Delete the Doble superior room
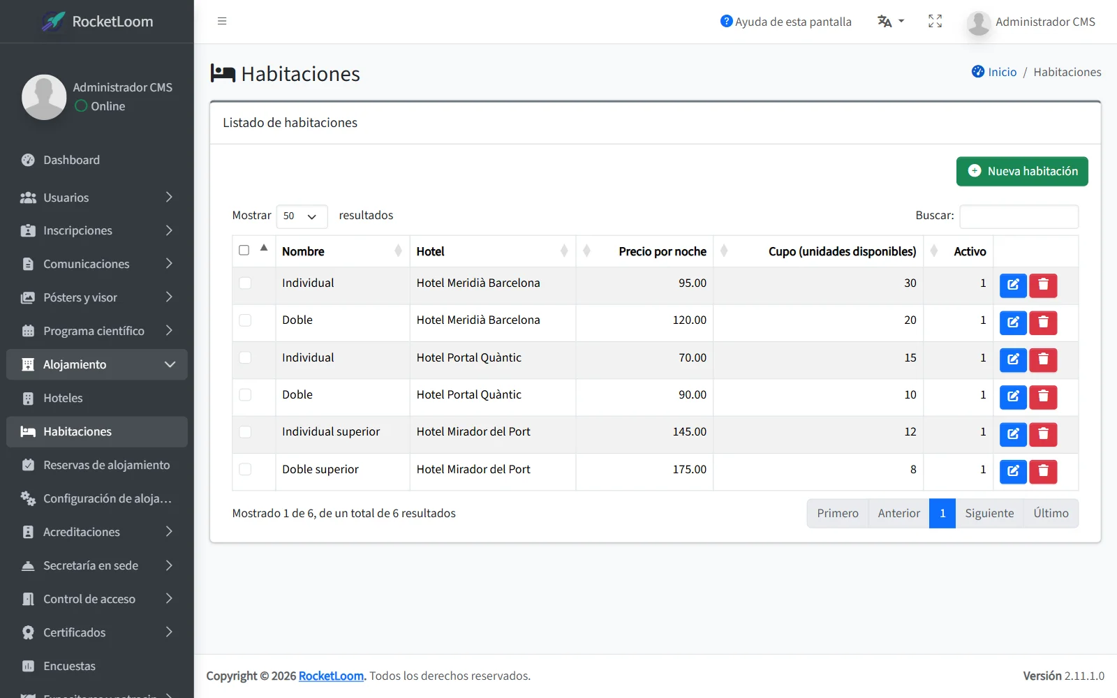This screenshot has height=698, width=1117. pyautogui.click(x=1043, y=471)
